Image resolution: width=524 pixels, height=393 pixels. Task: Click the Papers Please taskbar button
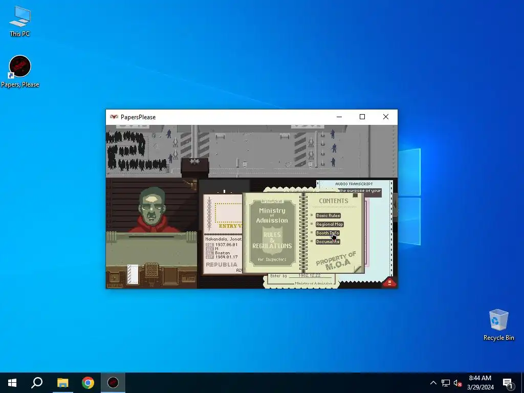[113, 383]
